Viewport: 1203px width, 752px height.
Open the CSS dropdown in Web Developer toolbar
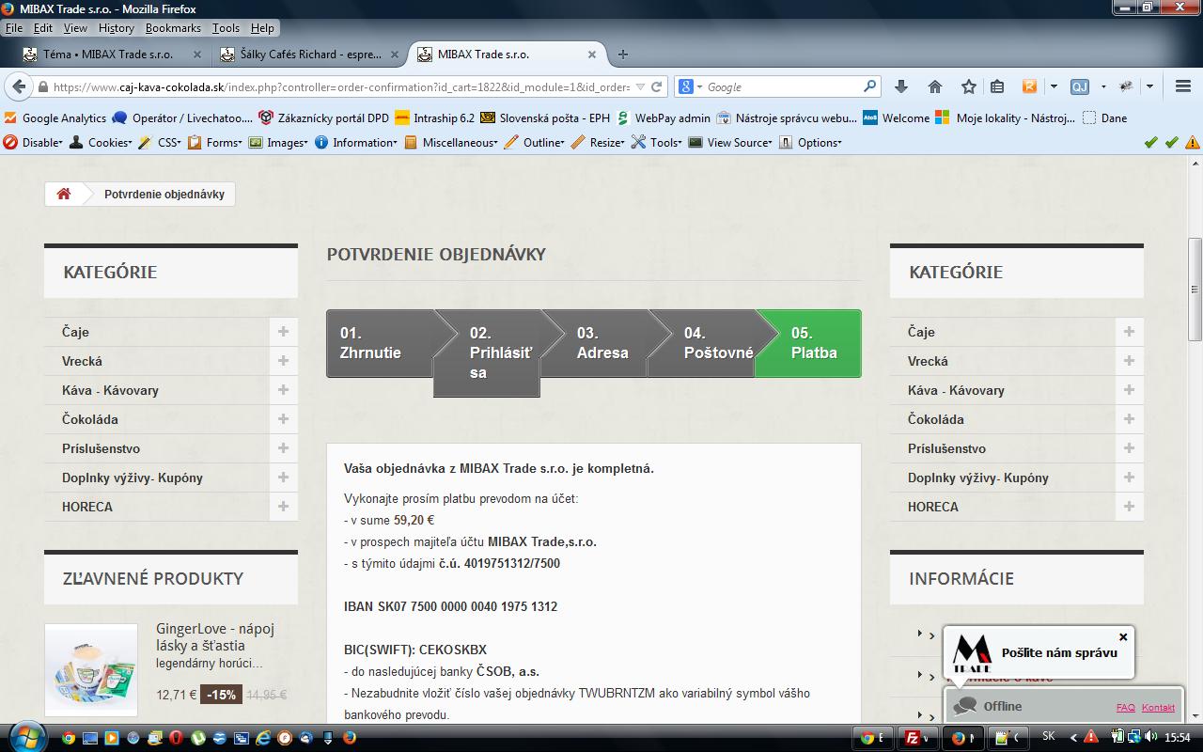160,143
